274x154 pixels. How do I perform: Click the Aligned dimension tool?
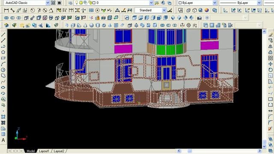click(12, 10)
